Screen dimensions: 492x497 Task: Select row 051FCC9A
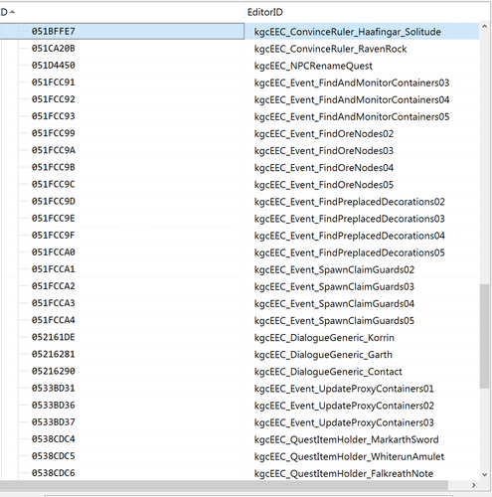(54, 150)
